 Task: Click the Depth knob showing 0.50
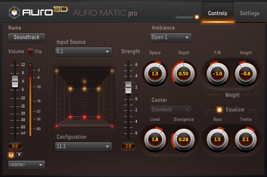click(x=184, y=74)
